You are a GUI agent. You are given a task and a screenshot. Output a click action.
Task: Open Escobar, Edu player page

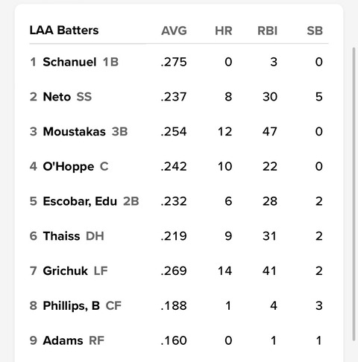(80, 201)
